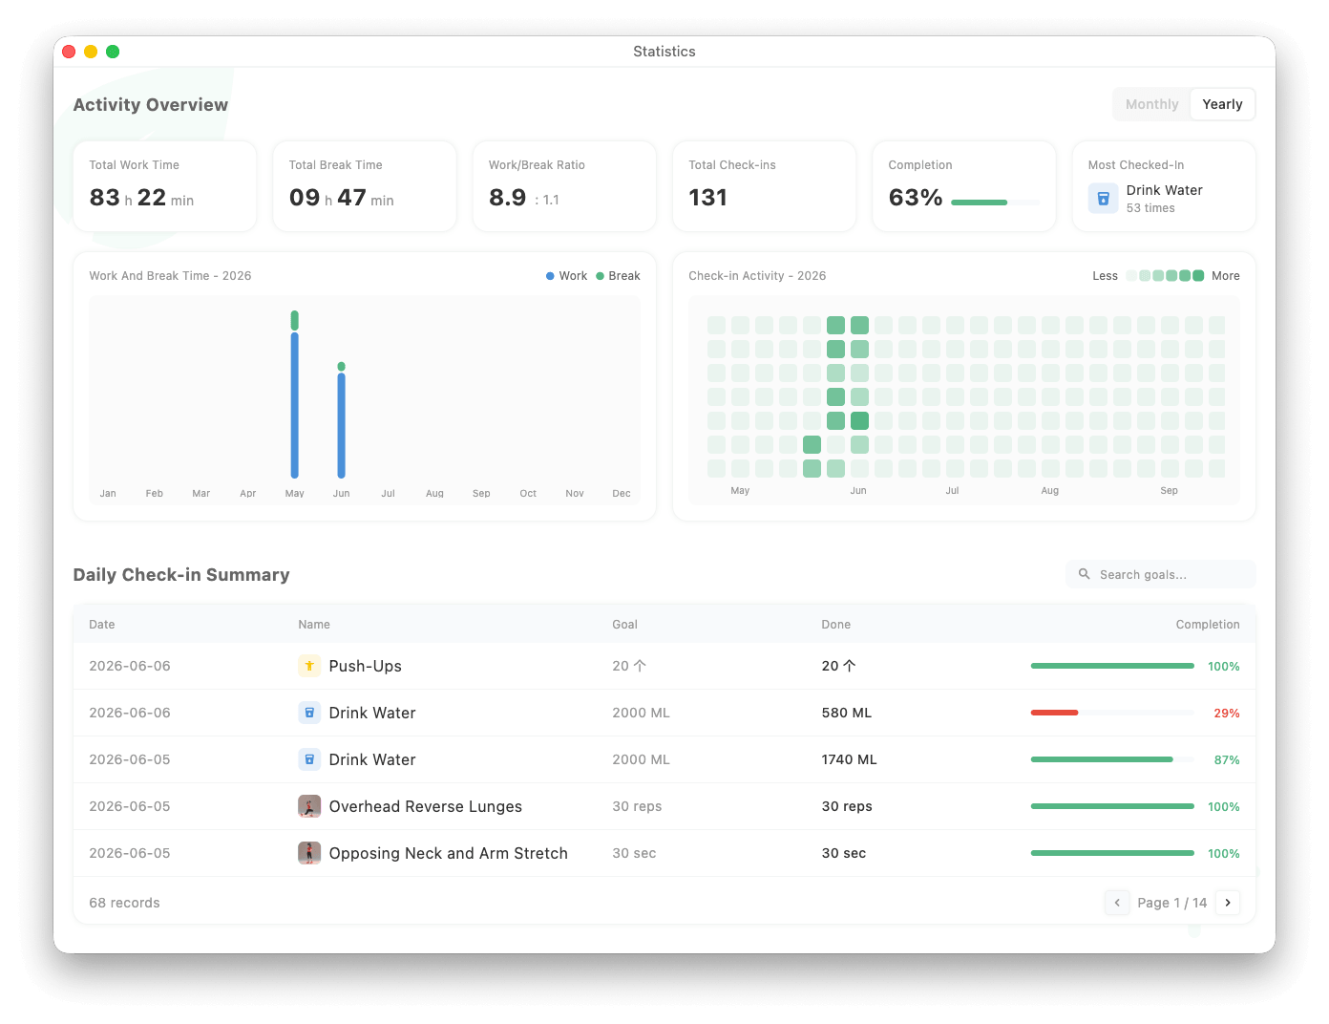Click the Opposing Neck and Arm Stretch thumbnail
The height and width of the screenshot is (1024, 1329).
click(309, 853)
